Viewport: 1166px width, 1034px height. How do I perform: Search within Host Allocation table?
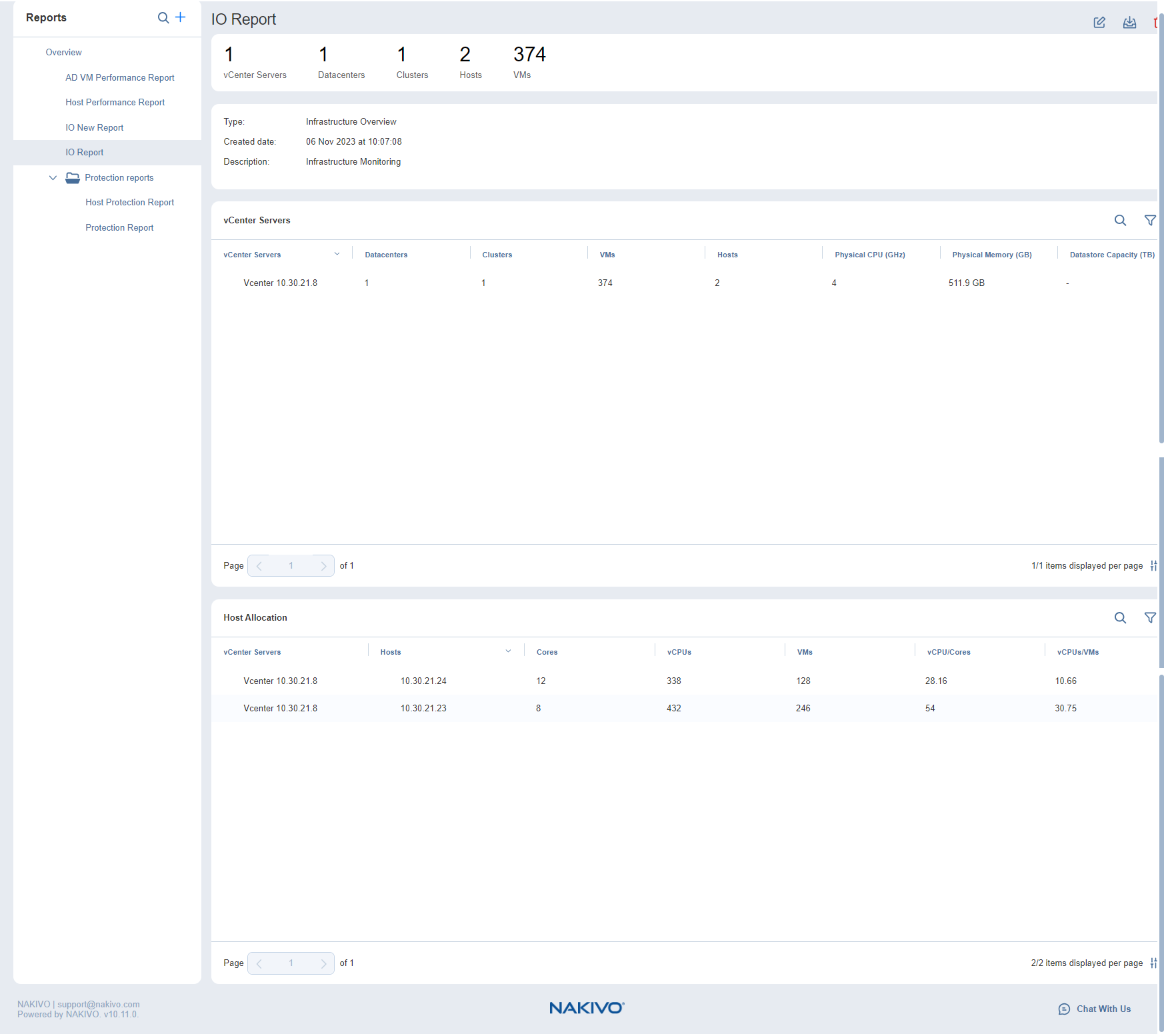coord(1120,618)
